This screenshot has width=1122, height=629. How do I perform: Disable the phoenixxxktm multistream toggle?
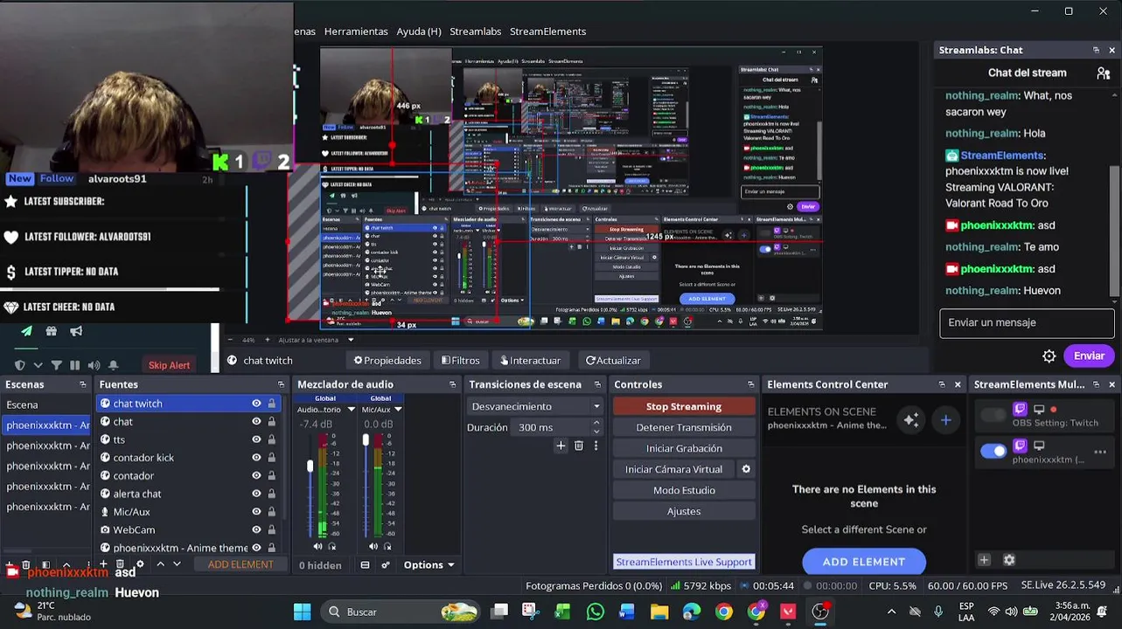click(993, 451)
